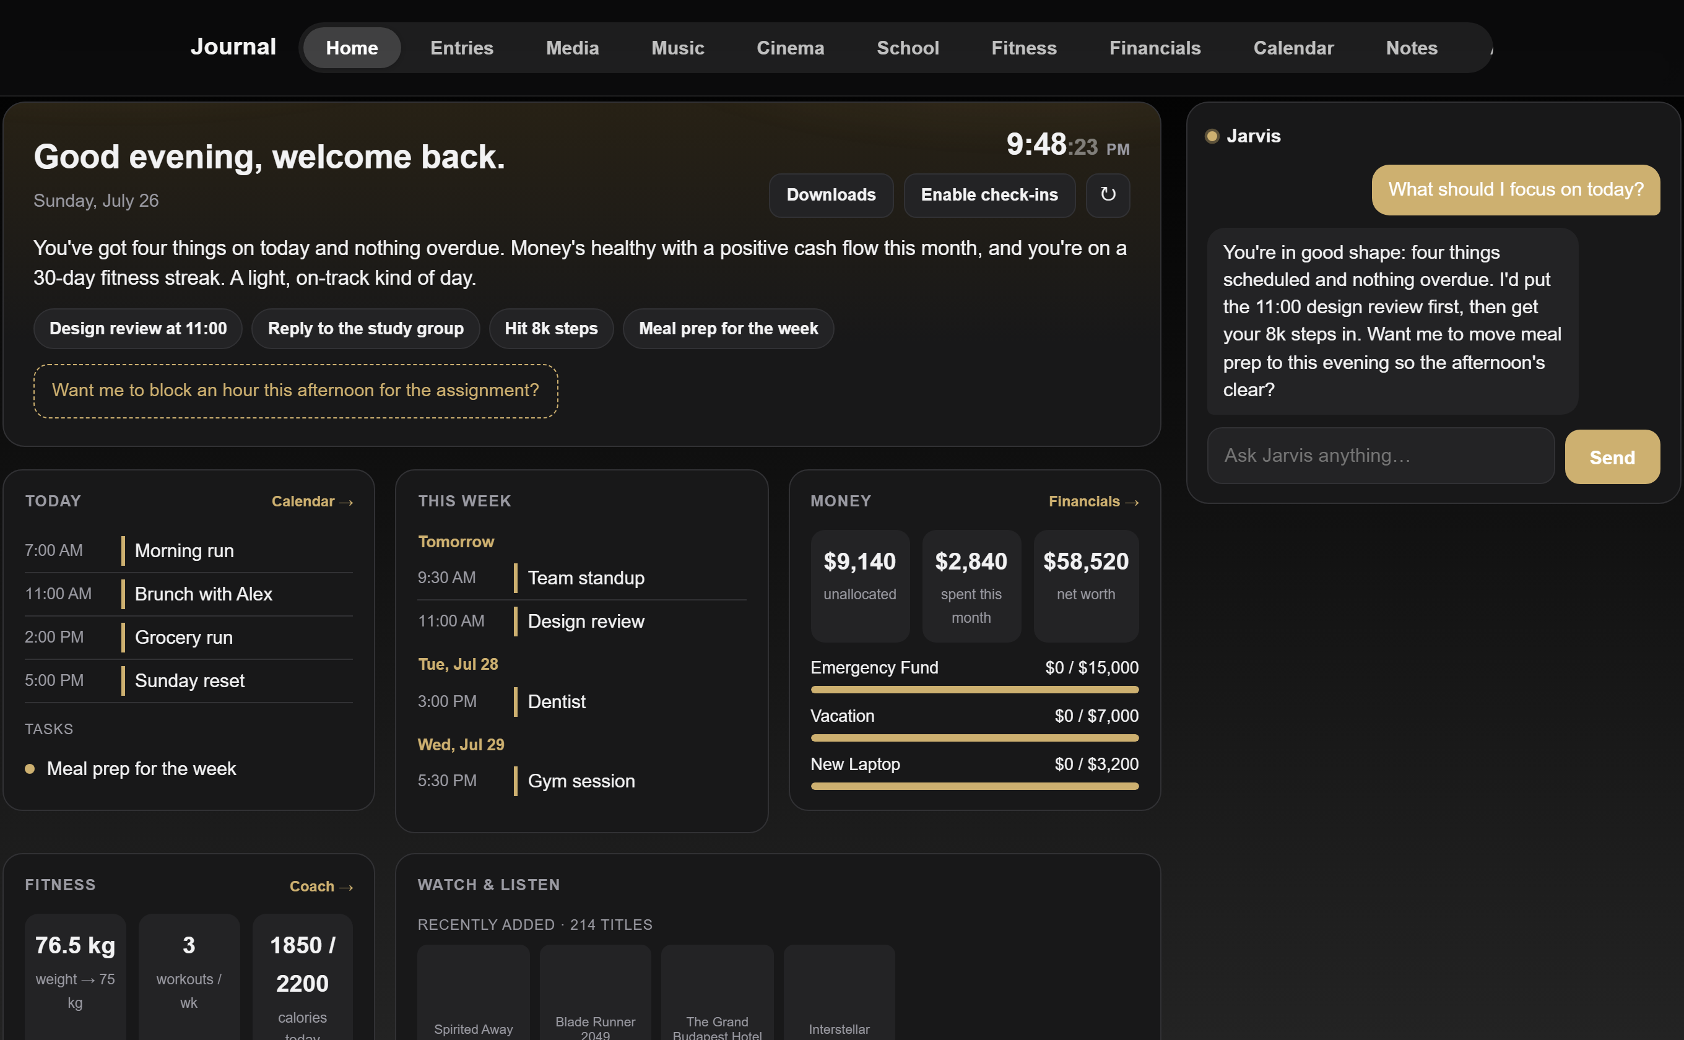Select the Design review event at 11:00 AM
The image size is (1684, 1040).
click(581, 621)
